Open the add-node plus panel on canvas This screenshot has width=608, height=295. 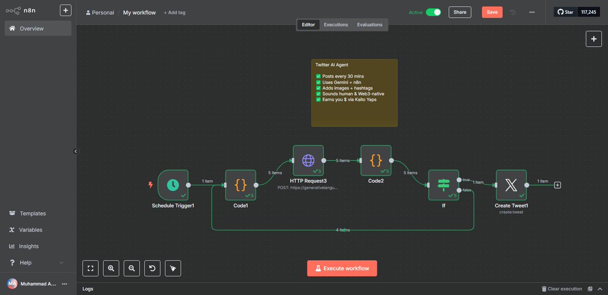click(x=593, y=39)
